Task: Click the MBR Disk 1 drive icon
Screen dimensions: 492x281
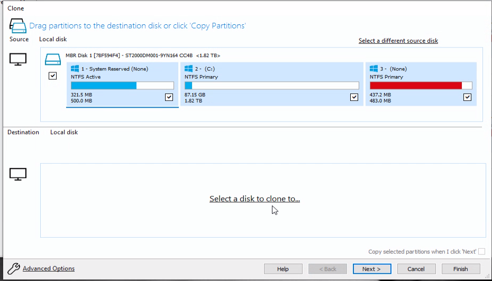Action: pyautogui.click(x=53, y=59)
